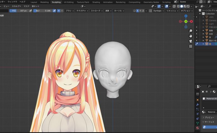Open the ストローク dropdown
The width and height of the screenshot is (217, 133).
click(97, 11)
